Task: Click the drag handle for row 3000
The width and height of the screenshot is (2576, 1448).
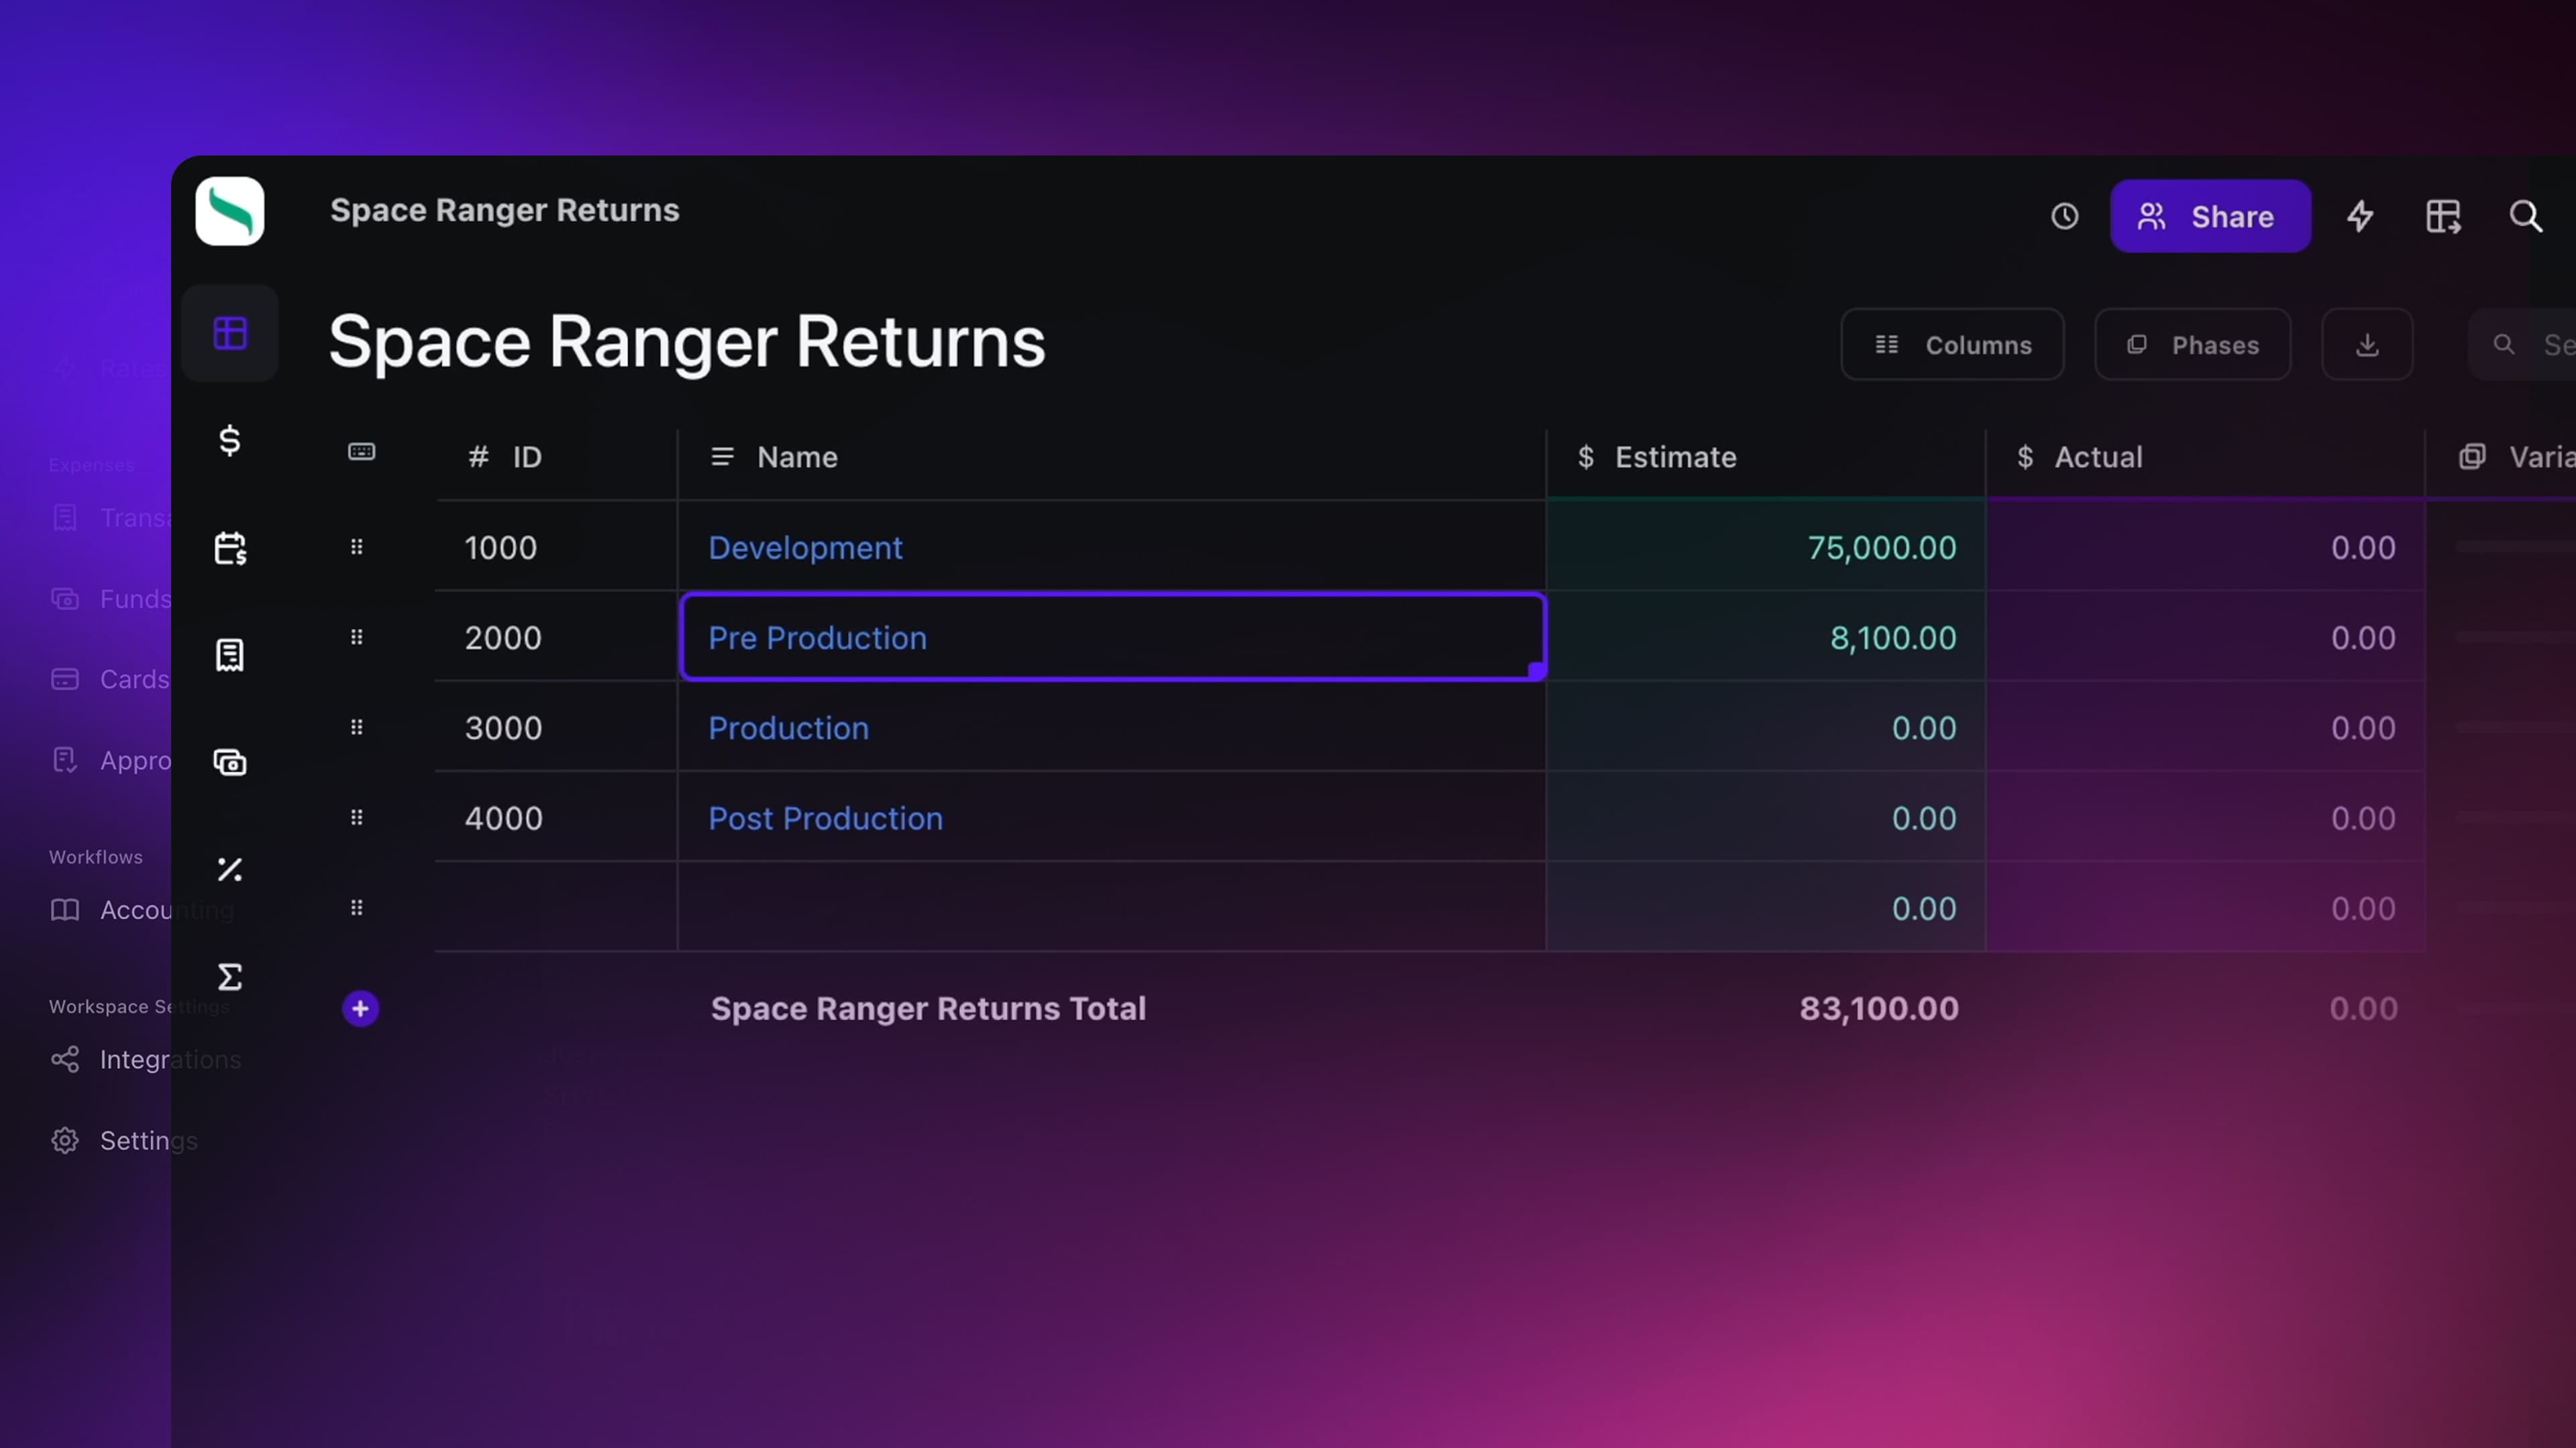Action: click(x=357, y=727)
